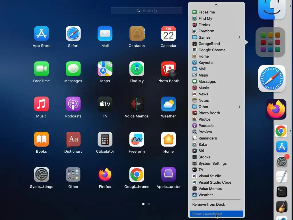Select Visual Studio Code menu entry
The image size is (293, 220).
[x=216, y=182]
